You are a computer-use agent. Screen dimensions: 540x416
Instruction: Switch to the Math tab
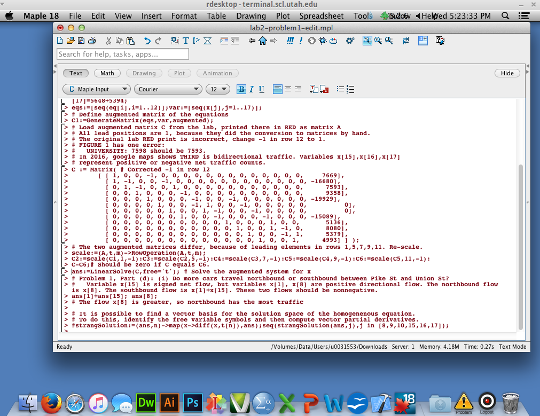pyautogui.click(x=107, y=73)
